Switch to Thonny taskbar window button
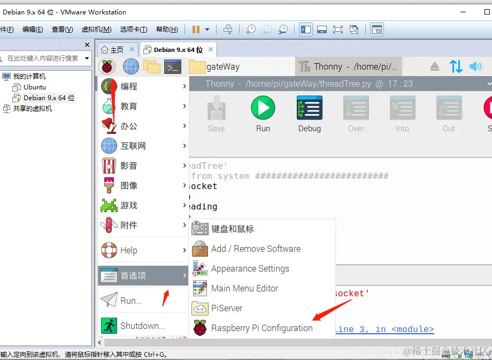 pos(348,66)
